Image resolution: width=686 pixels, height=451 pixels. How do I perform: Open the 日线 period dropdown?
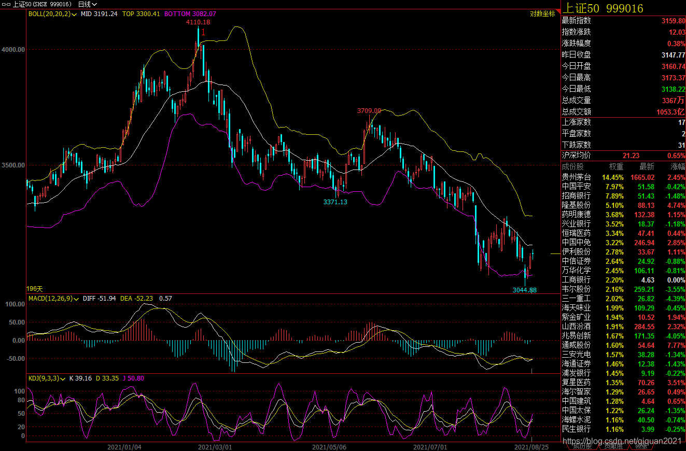(x=87, y=4)
